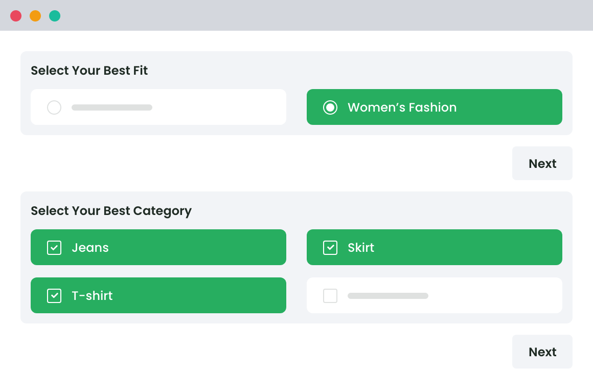Select the green Skirt option card
The width and height of the screenshot is (593, 389).
(435, 247)
